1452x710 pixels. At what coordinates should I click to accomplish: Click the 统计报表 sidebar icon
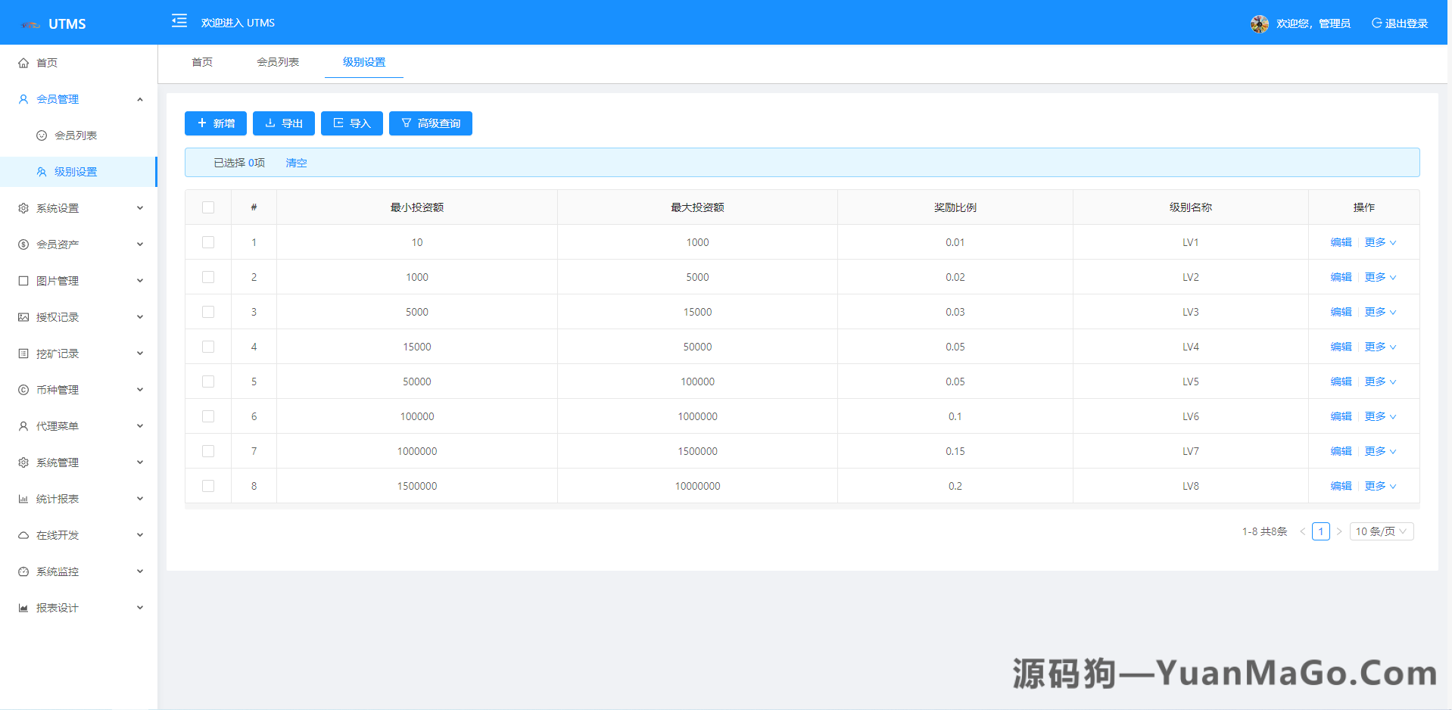click(x=23, y=498)
